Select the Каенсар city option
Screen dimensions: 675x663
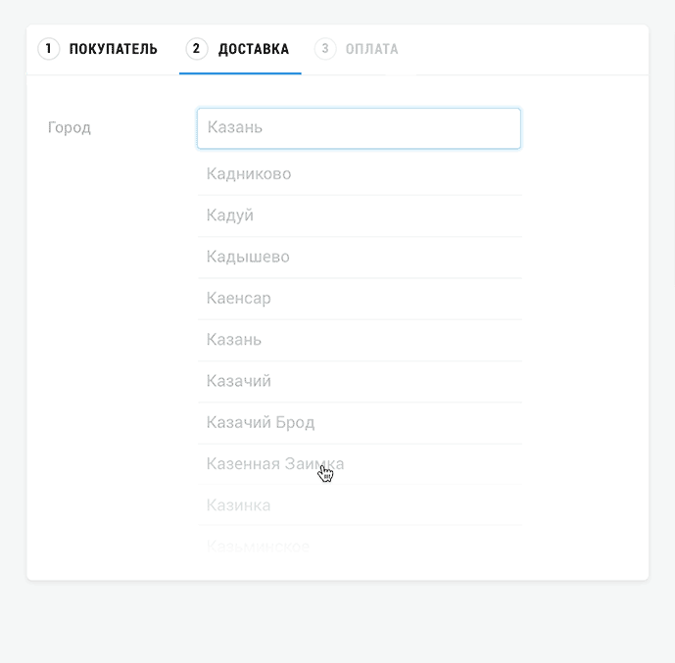pyautogui.click(x=360, y=298)
